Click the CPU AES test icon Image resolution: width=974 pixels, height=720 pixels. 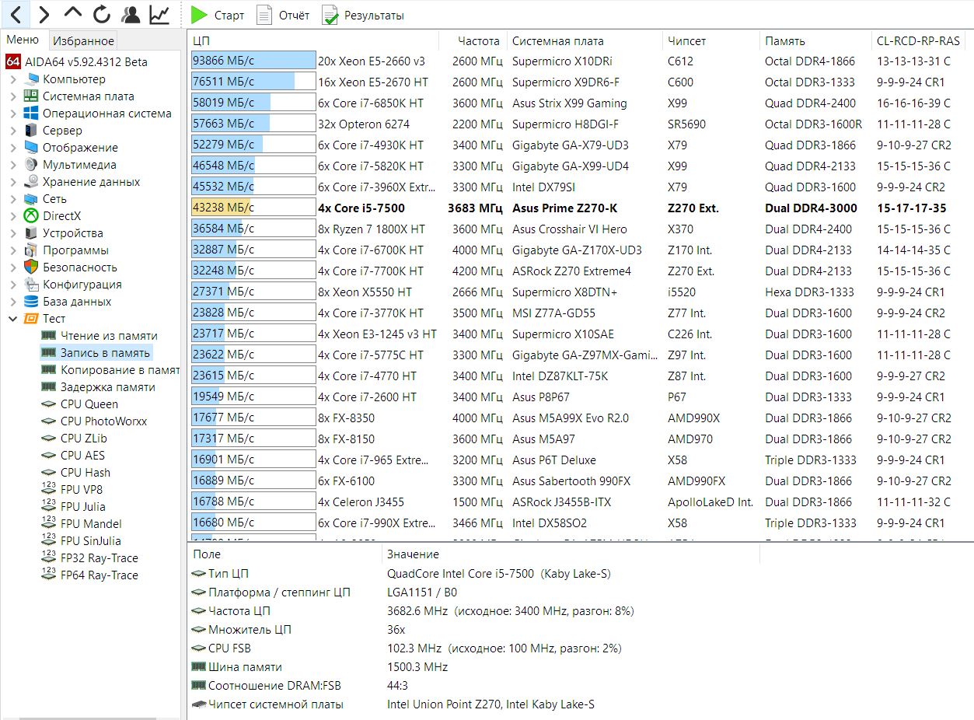pos(48,456)
